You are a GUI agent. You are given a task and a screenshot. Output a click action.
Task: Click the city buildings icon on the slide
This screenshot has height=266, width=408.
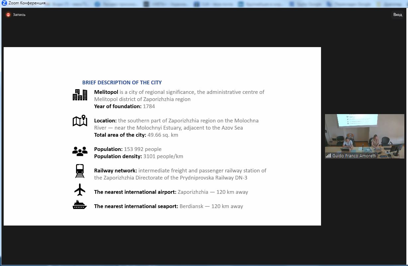(x=80, y=95)
